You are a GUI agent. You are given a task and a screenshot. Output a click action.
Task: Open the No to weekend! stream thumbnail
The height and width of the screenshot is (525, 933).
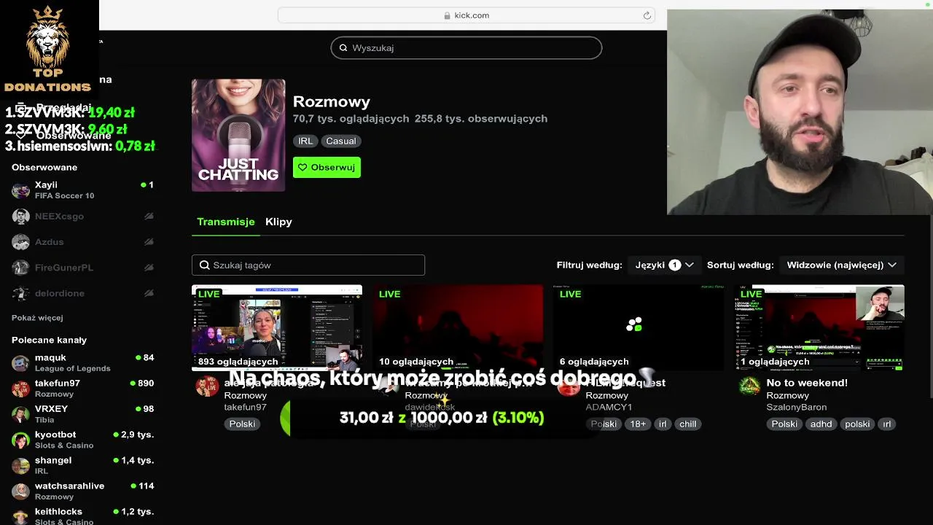(x=819, y=328)
